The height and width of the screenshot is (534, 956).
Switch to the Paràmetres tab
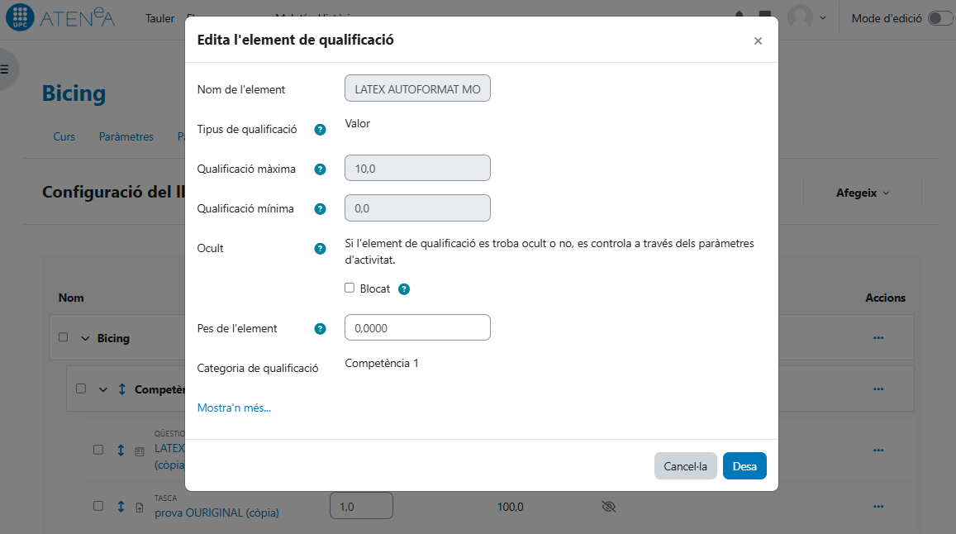[126, 136]
